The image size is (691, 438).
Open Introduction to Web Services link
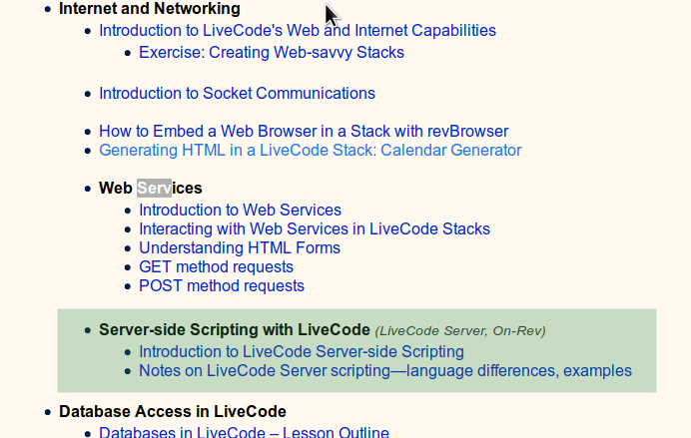pyautogui.click(x=240, y=210)
